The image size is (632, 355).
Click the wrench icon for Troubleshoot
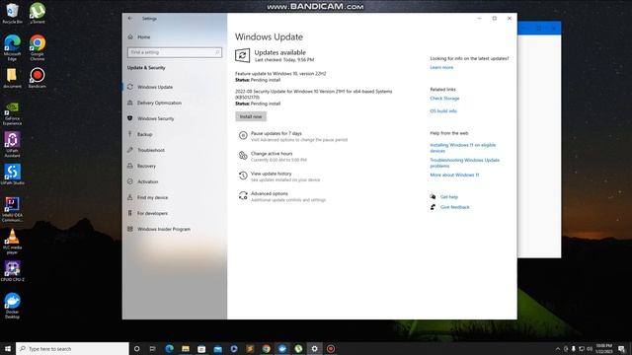click(129, 150)
